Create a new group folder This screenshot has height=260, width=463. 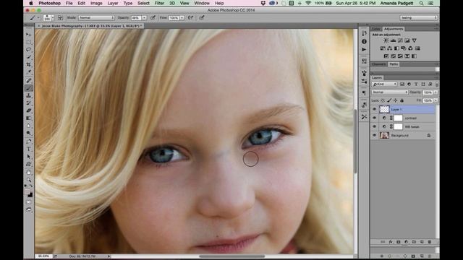click(414, 242)
